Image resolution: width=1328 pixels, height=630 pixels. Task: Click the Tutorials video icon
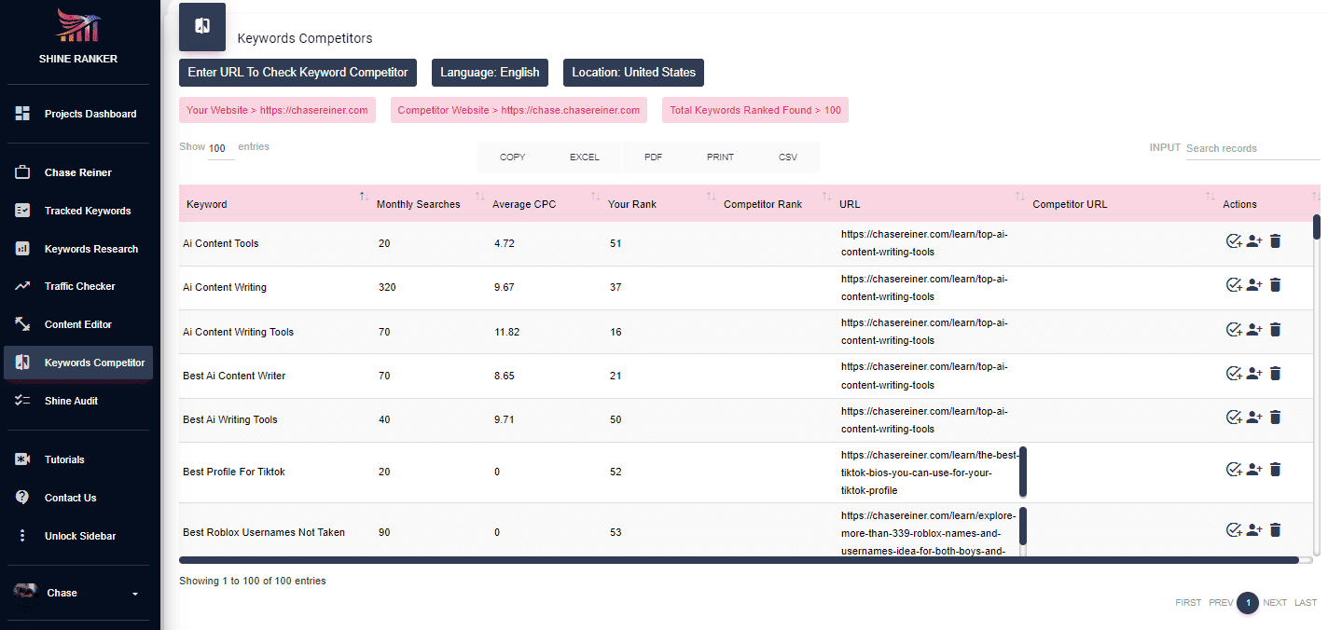pyautogui.click(x=22, y=459)
